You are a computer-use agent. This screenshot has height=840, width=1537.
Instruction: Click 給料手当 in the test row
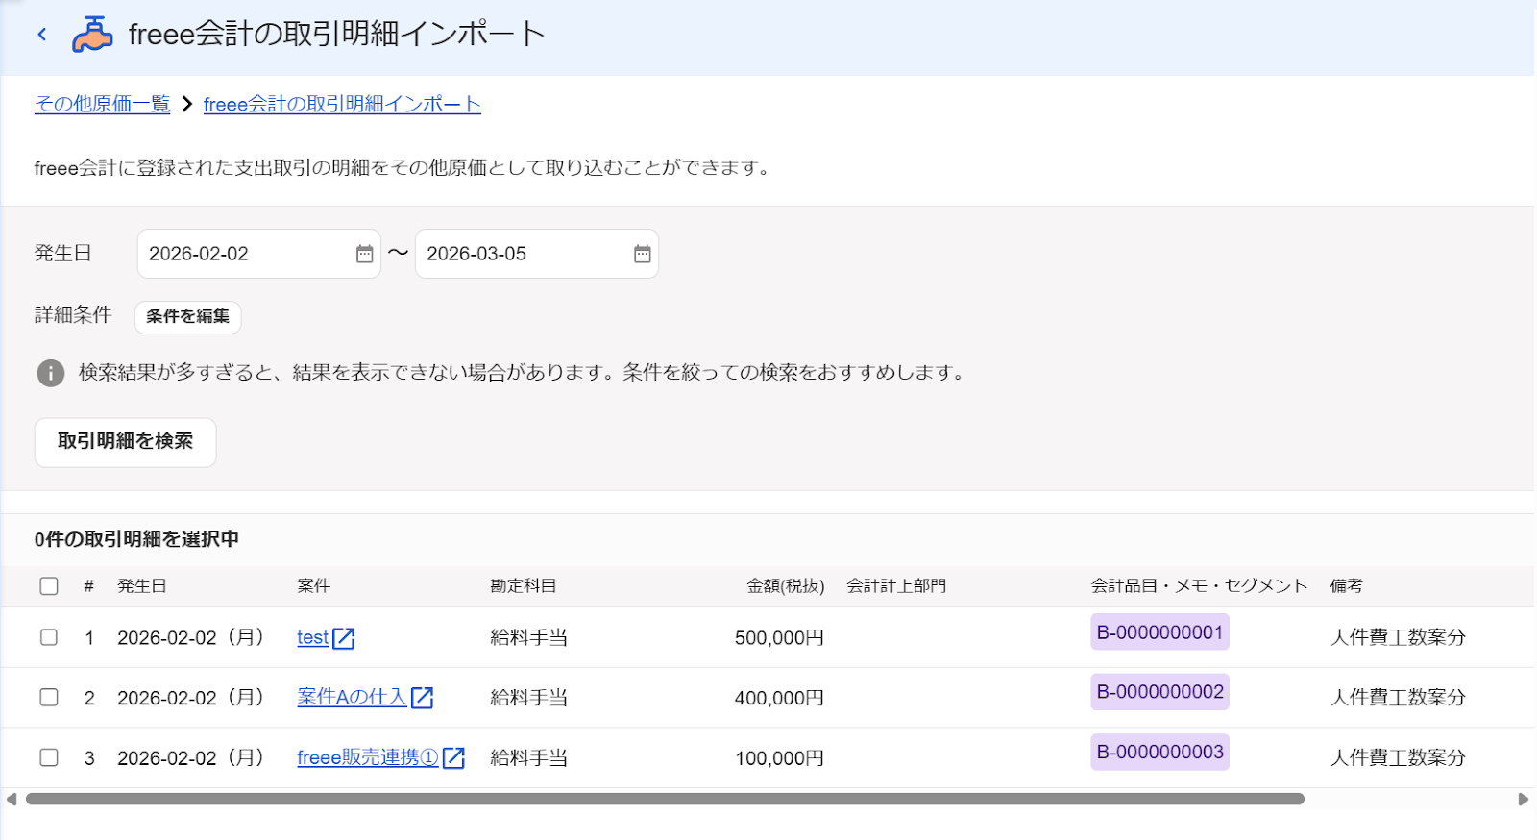pos(529,638)
